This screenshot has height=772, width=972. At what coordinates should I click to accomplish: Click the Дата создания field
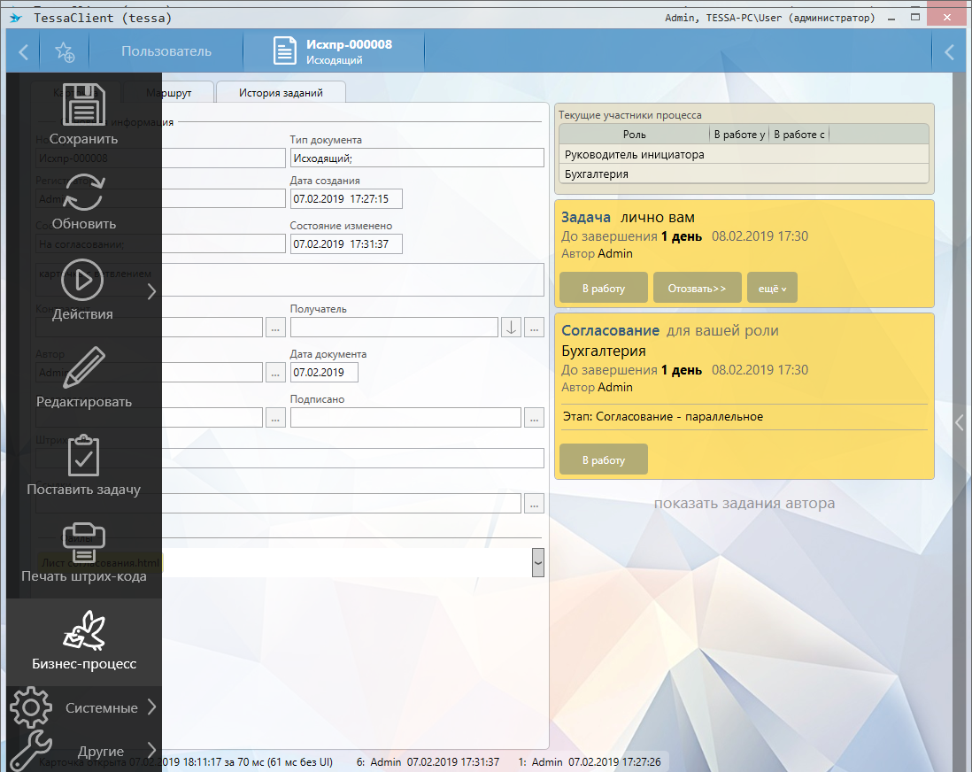(346, 198)
